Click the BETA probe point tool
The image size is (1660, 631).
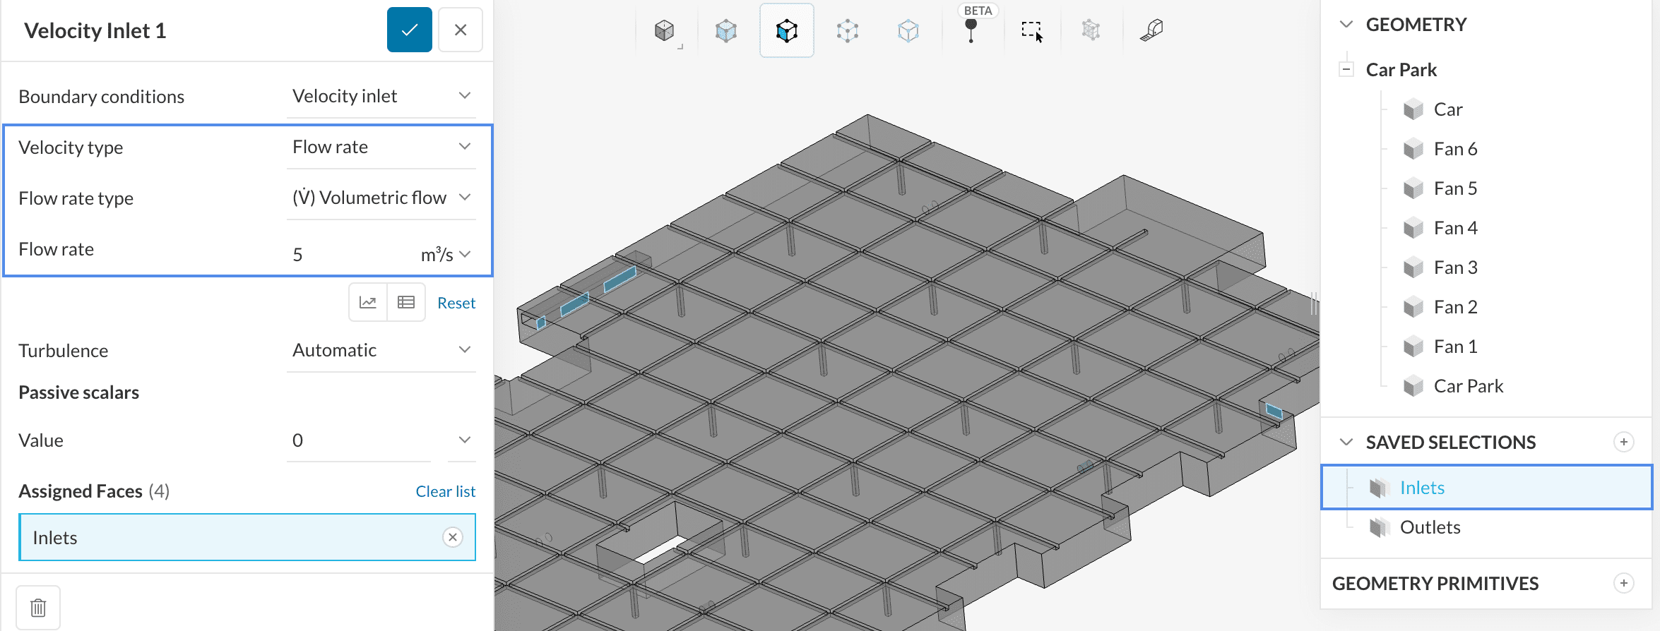click(x=971, y=30)
